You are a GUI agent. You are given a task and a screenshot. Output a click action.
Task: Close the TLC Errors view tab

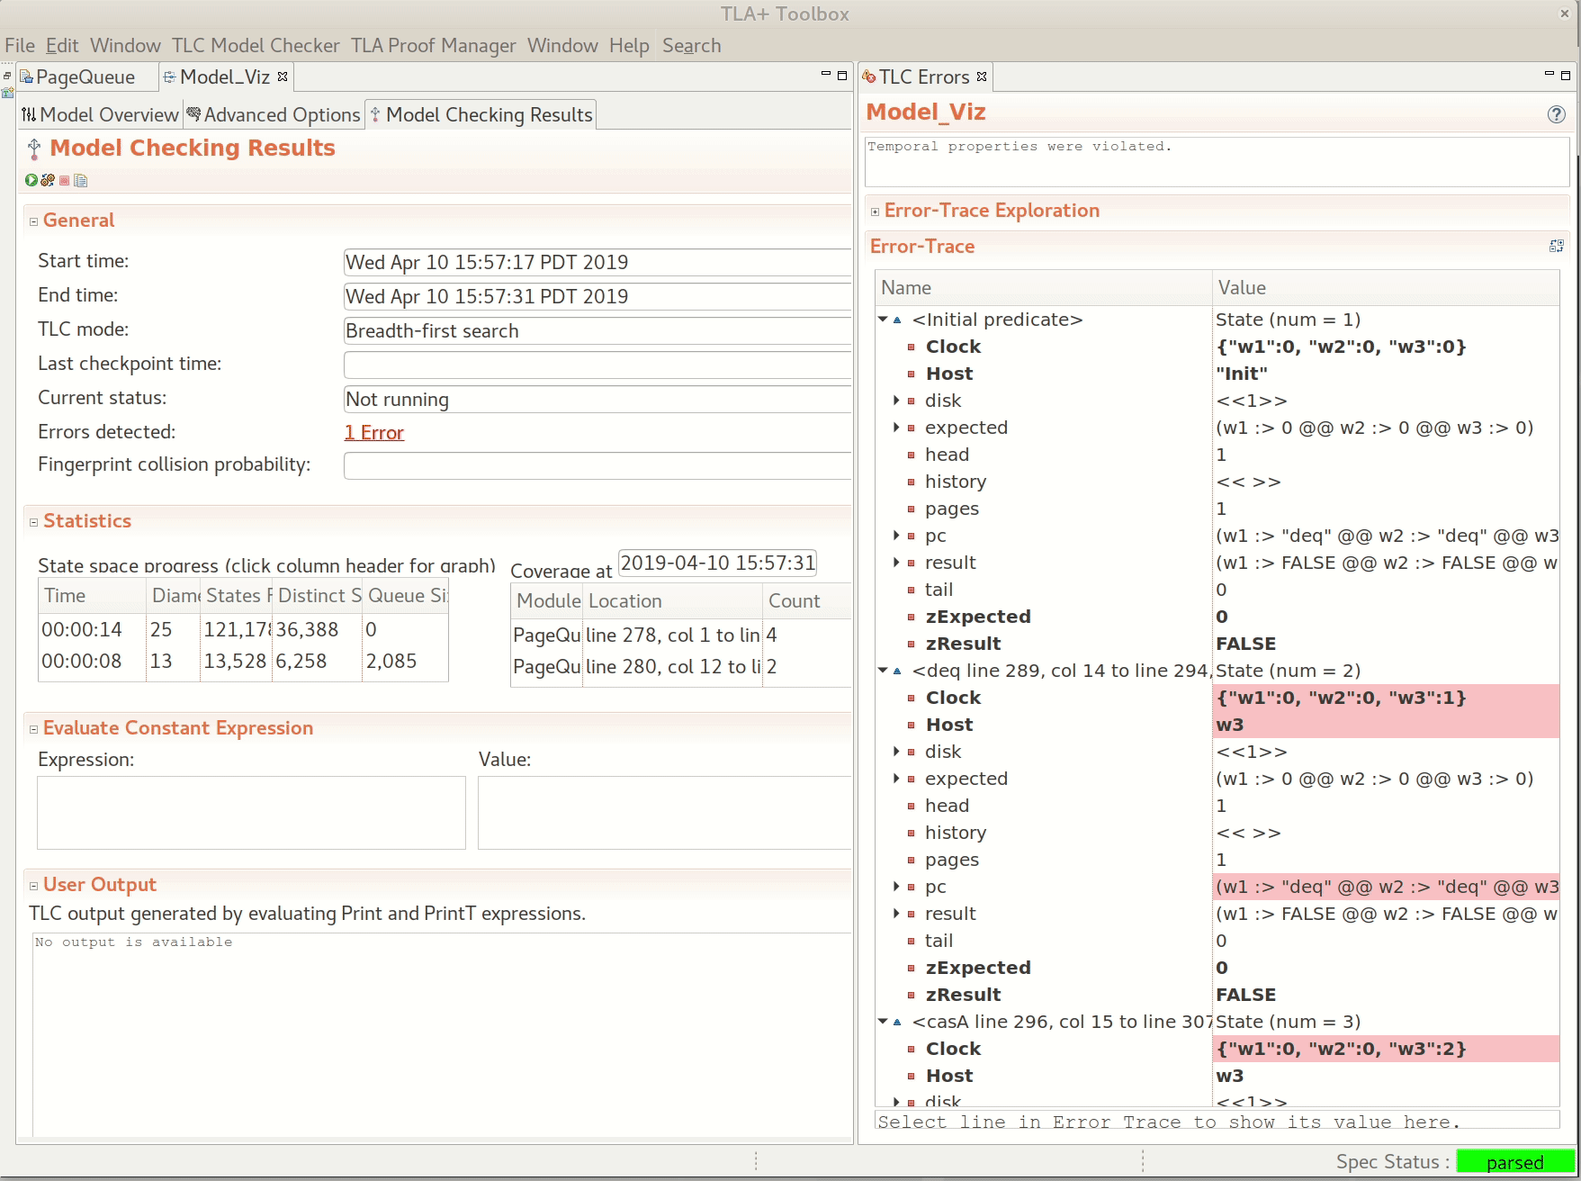(982, 77)
